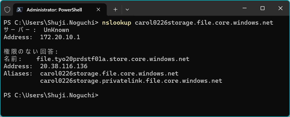Open a new tab with the plus button
This screenshot has width=290, height=117.
(x=115, y=10)
